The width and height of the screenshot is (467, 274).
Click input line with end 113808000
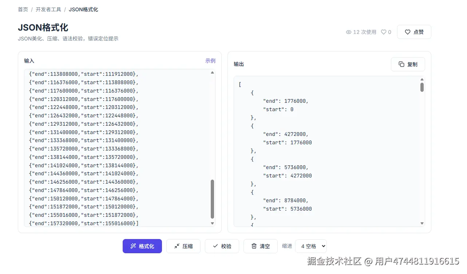tap(84, 74)
